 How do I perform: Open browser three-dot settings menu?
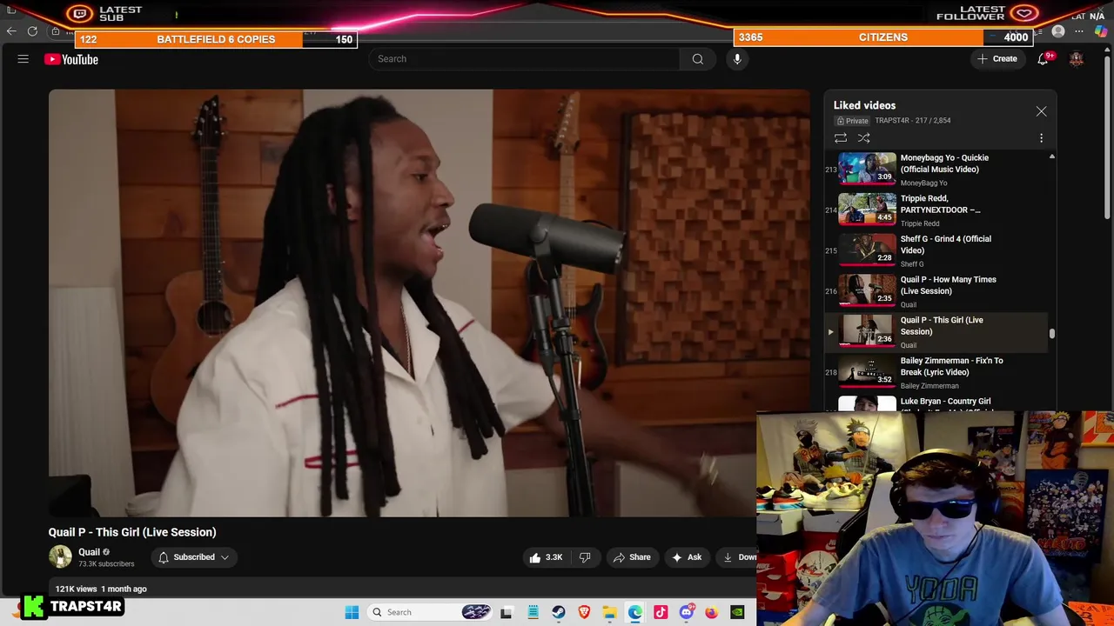[x=1079, y=31]
